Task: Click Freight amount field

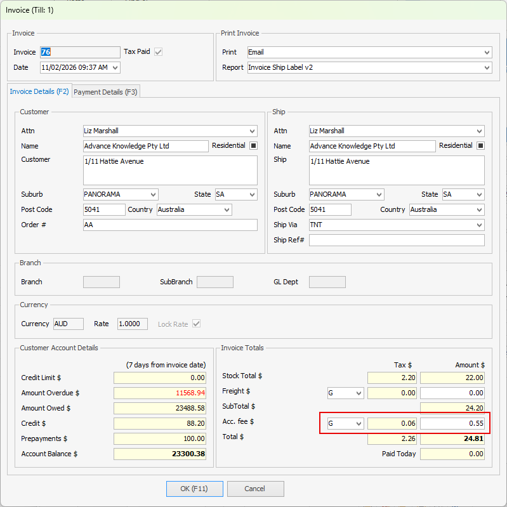Action: coord(452,393)
